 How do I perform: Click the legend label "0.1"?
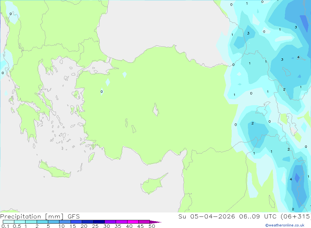(x=5, y=226)
